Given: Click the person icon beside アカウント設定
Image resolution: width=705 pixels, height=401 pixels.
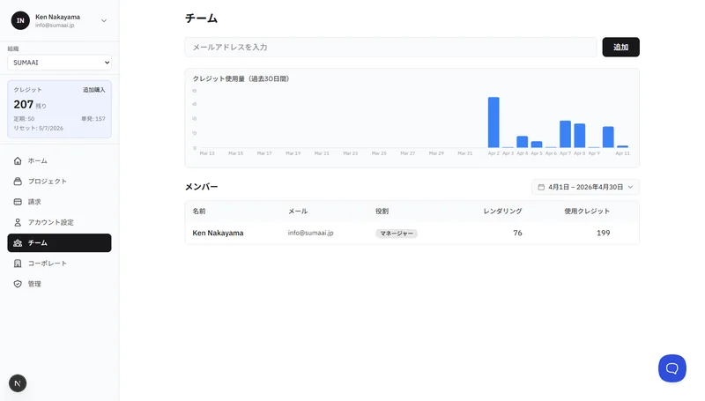Looking at the screenshot, I should (x=18, y=222).
